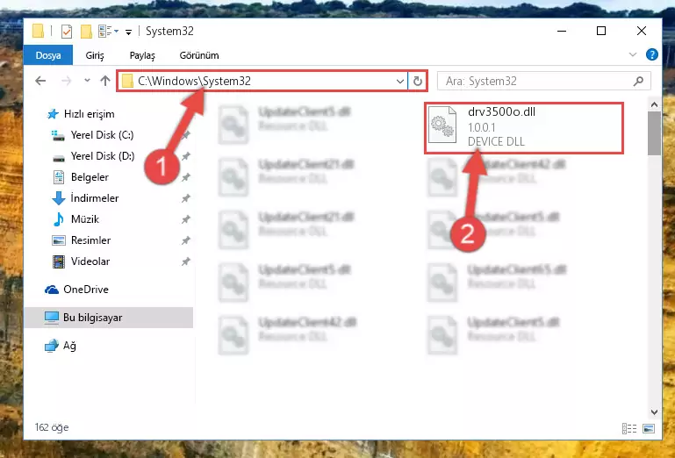Switch to the Paylaş tab

point(142,55)
